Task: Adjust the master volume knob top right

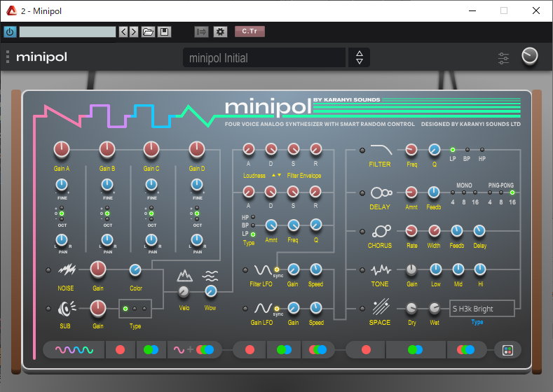Action: click(x=530, y=57)
